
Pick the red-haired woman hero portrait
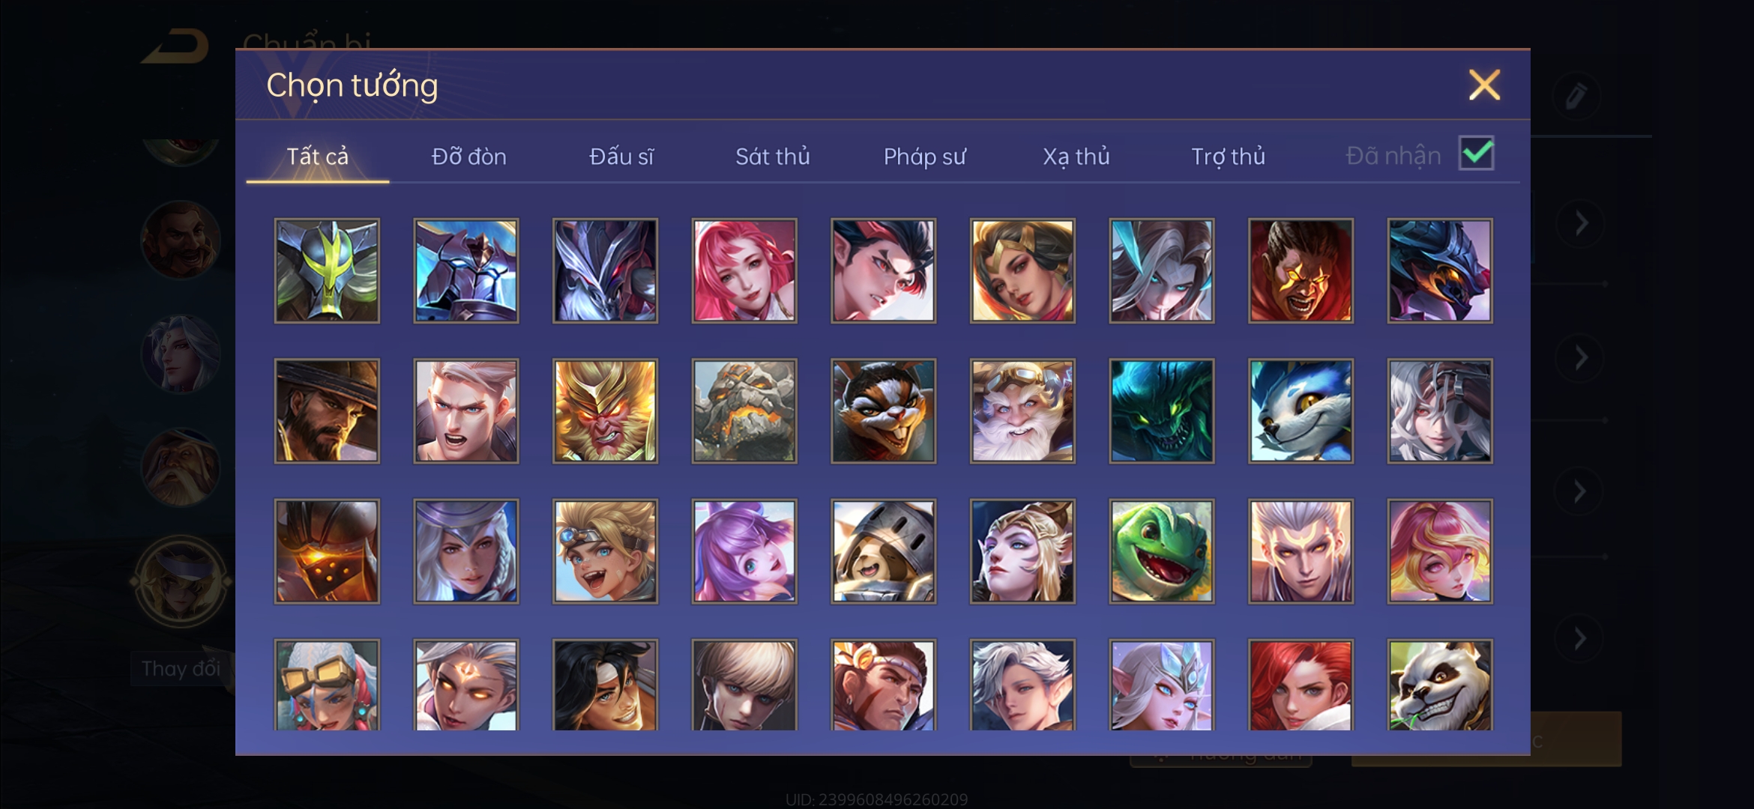[1301, 685]
